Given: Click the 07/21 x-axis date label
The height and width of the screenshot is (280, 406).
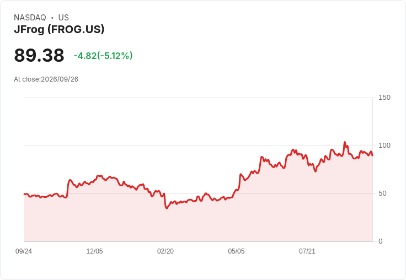Looking at the screenshot, I should click(x=307, y=251).
